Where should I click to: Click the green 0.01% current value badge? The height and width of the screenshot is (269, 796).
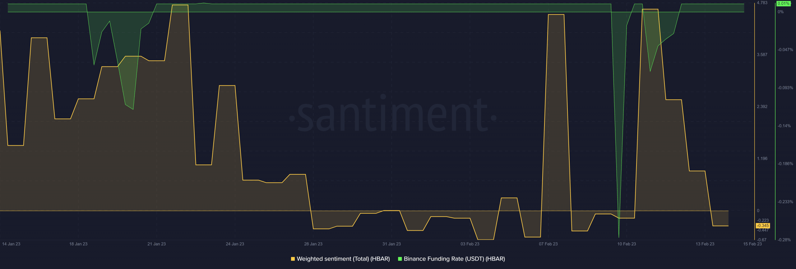[x=784, y=3]
